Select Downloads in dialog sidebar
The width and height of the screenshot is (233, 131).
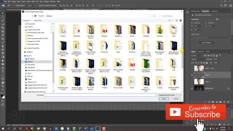coord(31,68)
